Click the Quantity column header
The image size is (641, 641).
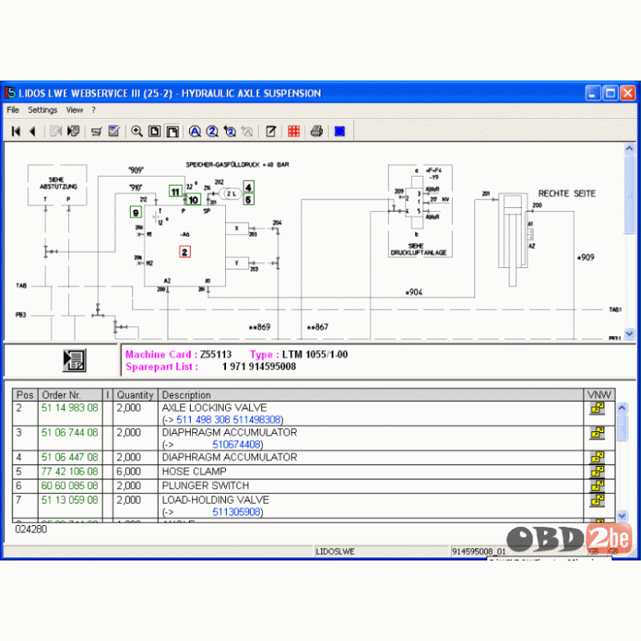click(135, 395)
